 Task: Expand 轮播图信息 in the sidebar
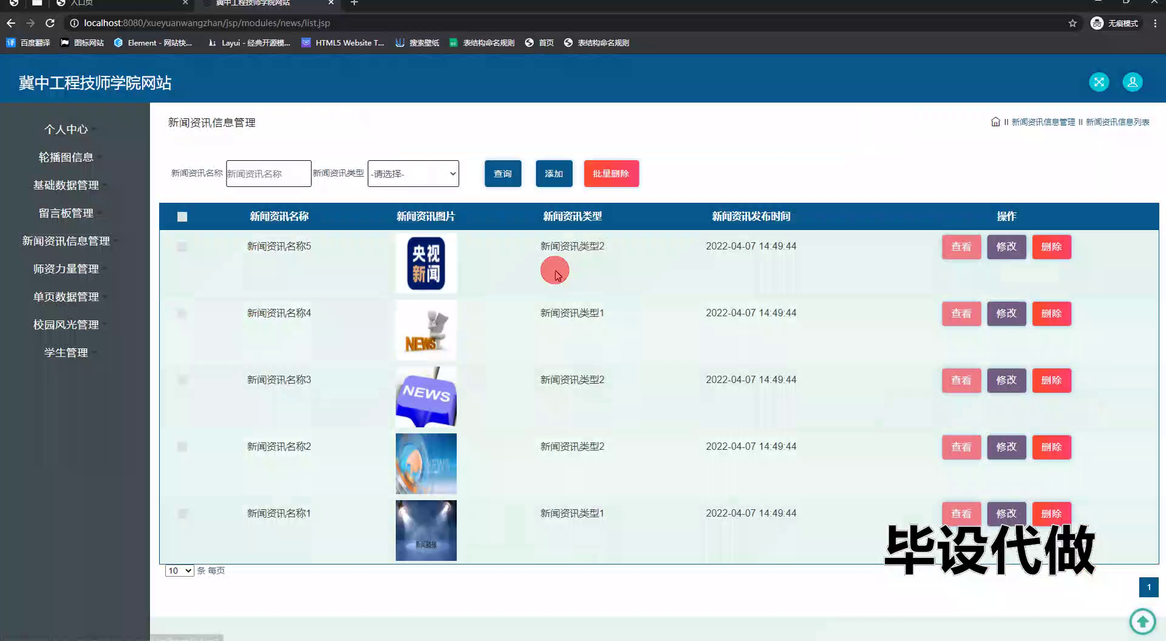66,157
